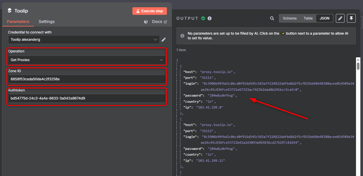
Task: Switch output view to JSON
Action: point(324,18)
